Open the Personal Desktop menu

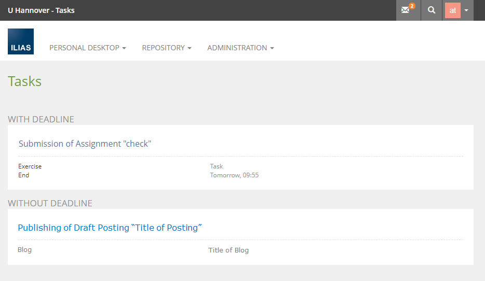point(84,48)
